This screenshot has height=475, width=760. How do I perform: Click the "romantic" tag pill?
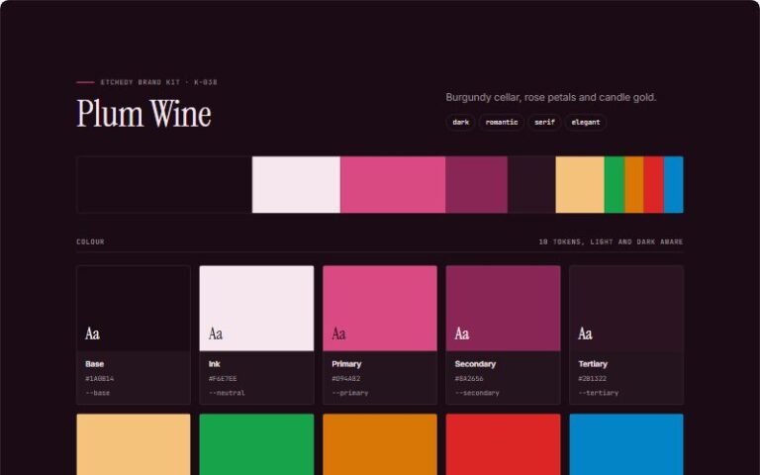[x=501, y=122]
